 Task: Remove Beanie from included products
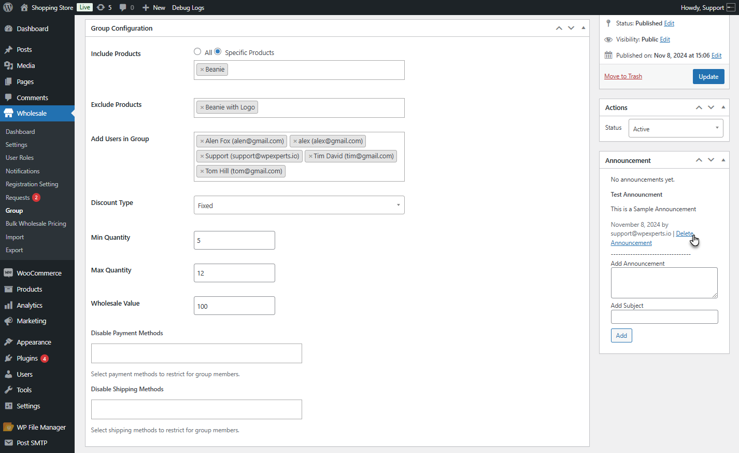pyautogui.click(x=202, y=70)
